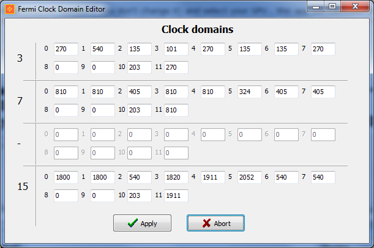Select domain 8 field in group 15
Image resolution: width=374 pixels, height=248 pixels.
(66, 195)
